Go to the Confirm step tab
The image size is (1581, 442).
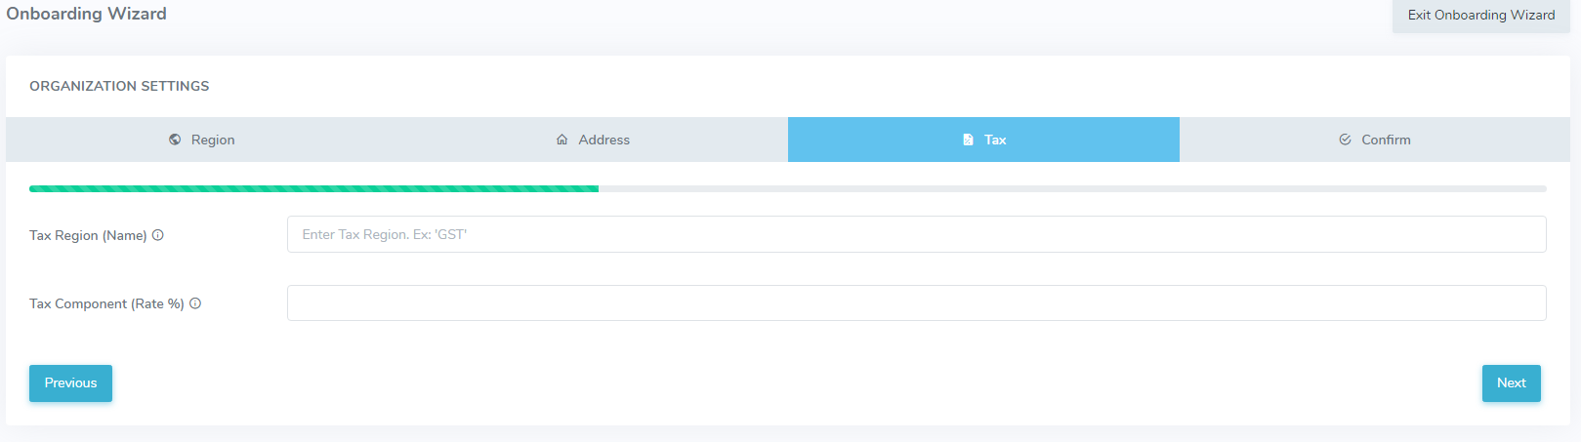[1375, 140]
